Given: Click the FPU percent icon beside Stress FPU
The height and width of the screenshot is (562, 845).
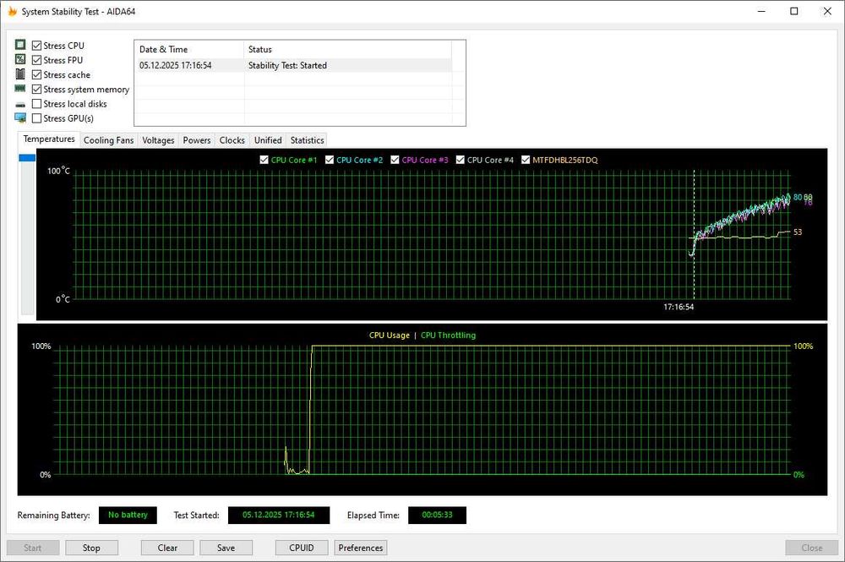Looking at the screenshot, I should tap(20, 59).
